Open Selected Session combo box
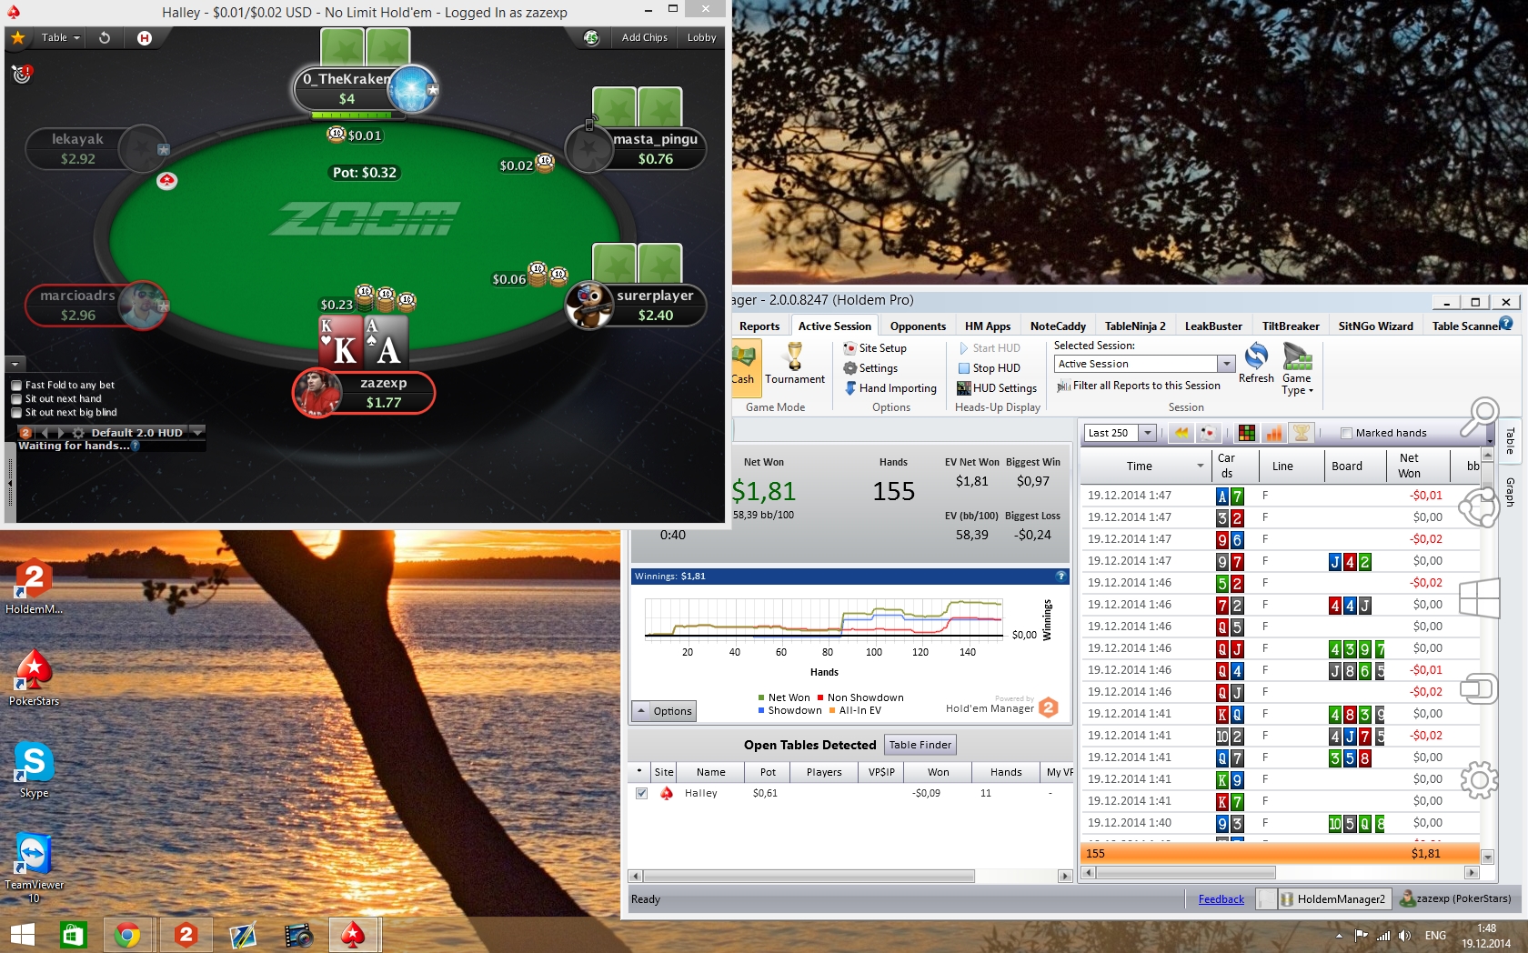The image size is (1528, 953). coord(1144,364)
